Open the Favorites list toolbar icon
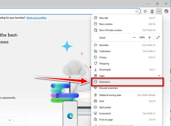The image size is (171, 126). tap(145, 11)
